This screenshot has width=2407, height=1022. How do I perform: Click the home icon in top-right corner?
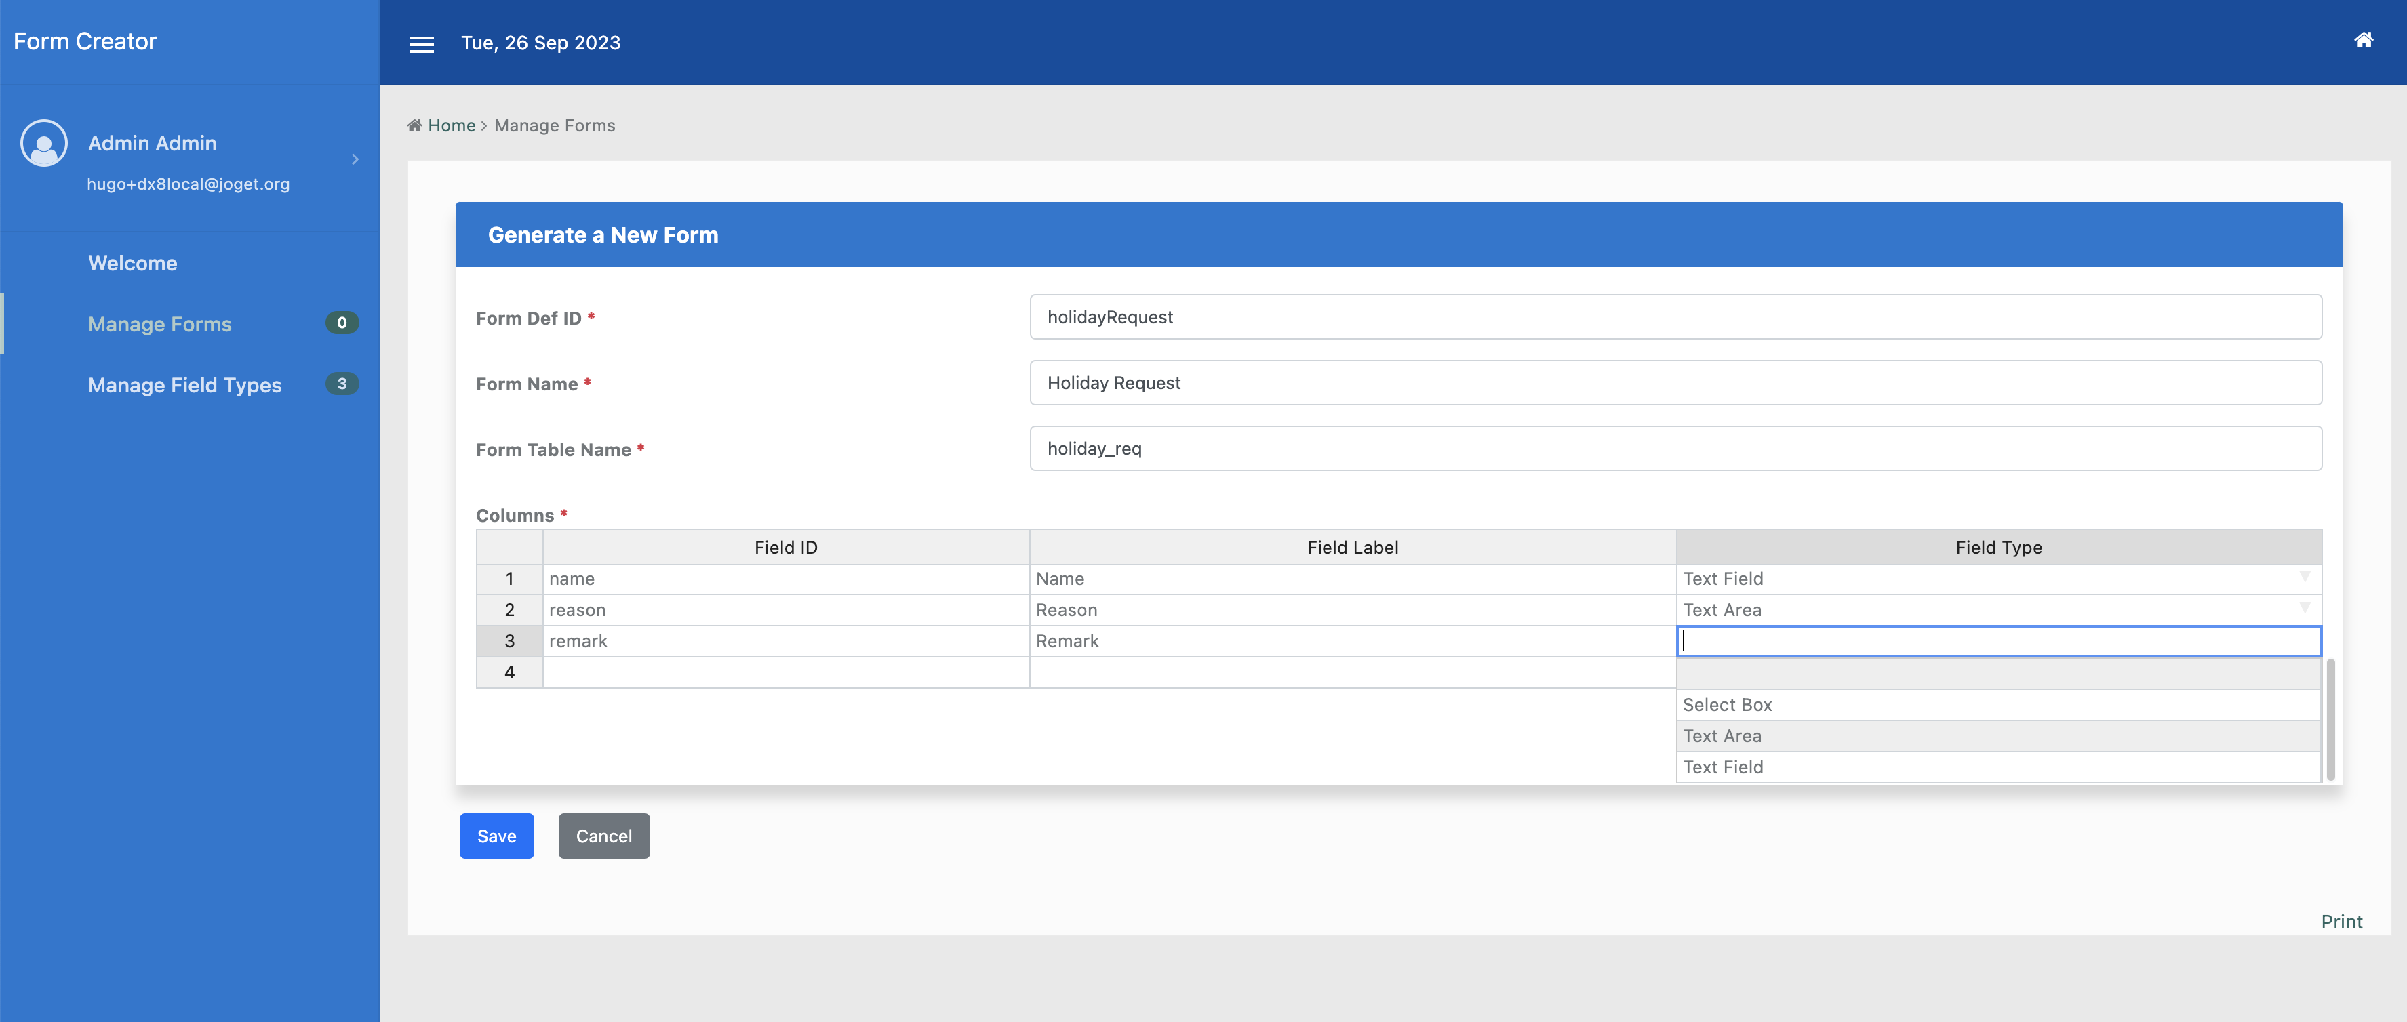pos(2363,40)
